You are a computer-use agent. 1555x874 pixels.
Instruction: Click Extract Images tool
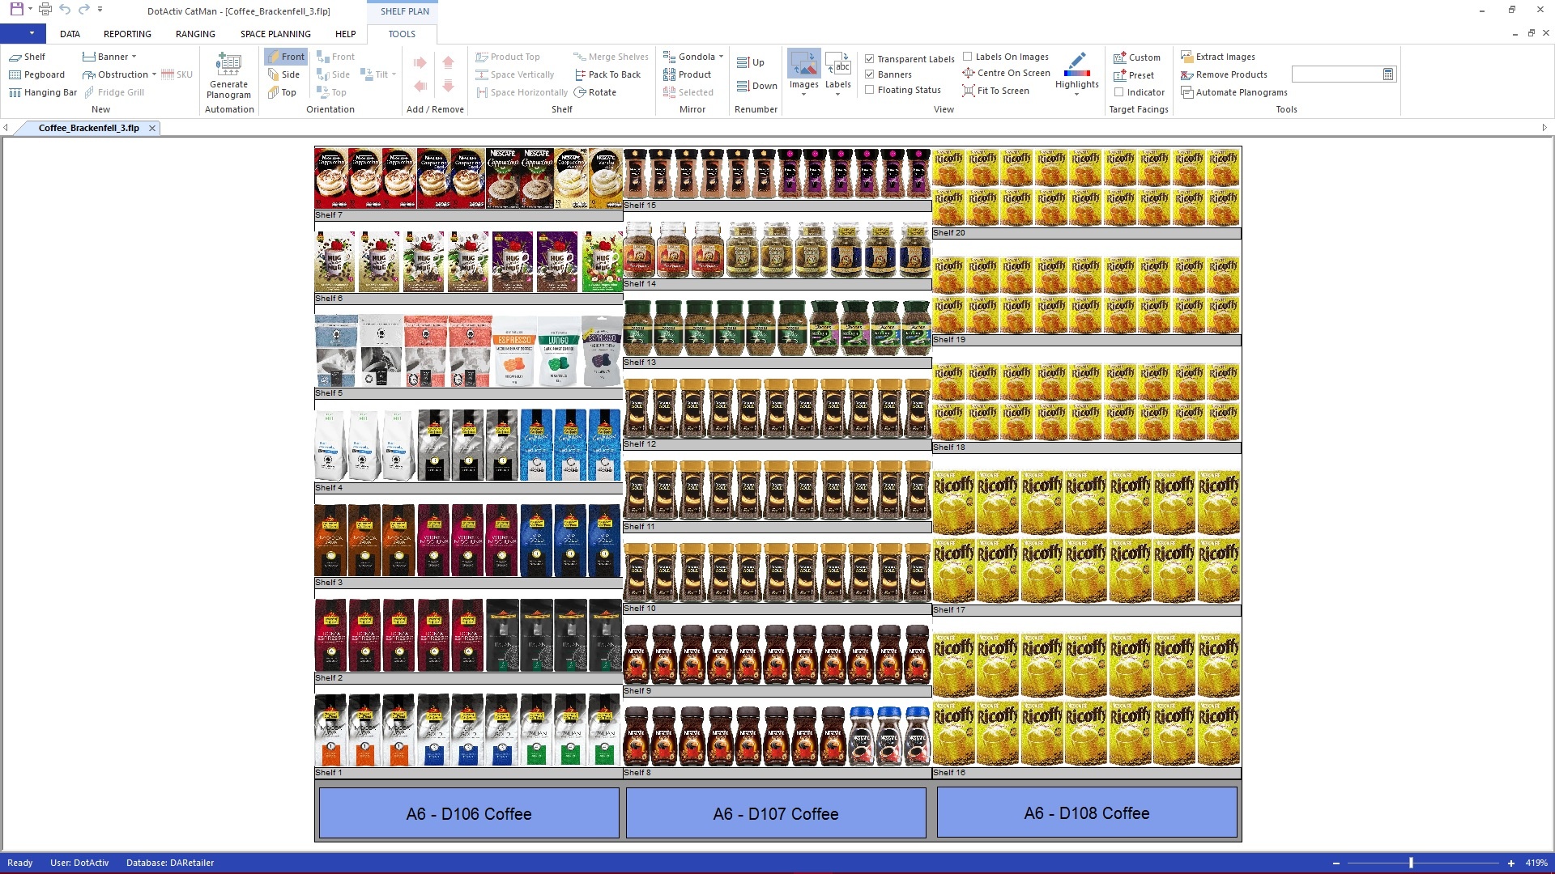pos(1218,57)
